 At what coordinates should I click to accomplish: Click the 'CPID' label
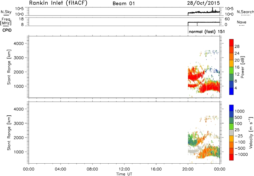coord(7,30)
